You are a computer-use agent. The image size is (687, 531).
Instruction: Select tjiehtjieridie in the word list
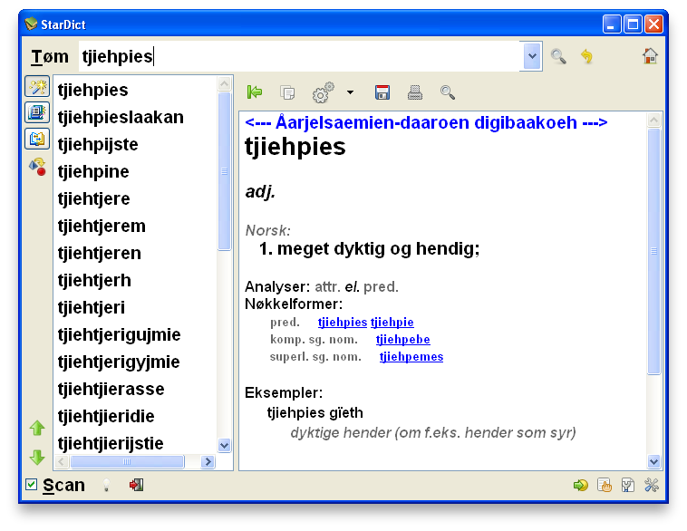pos(136,416)
